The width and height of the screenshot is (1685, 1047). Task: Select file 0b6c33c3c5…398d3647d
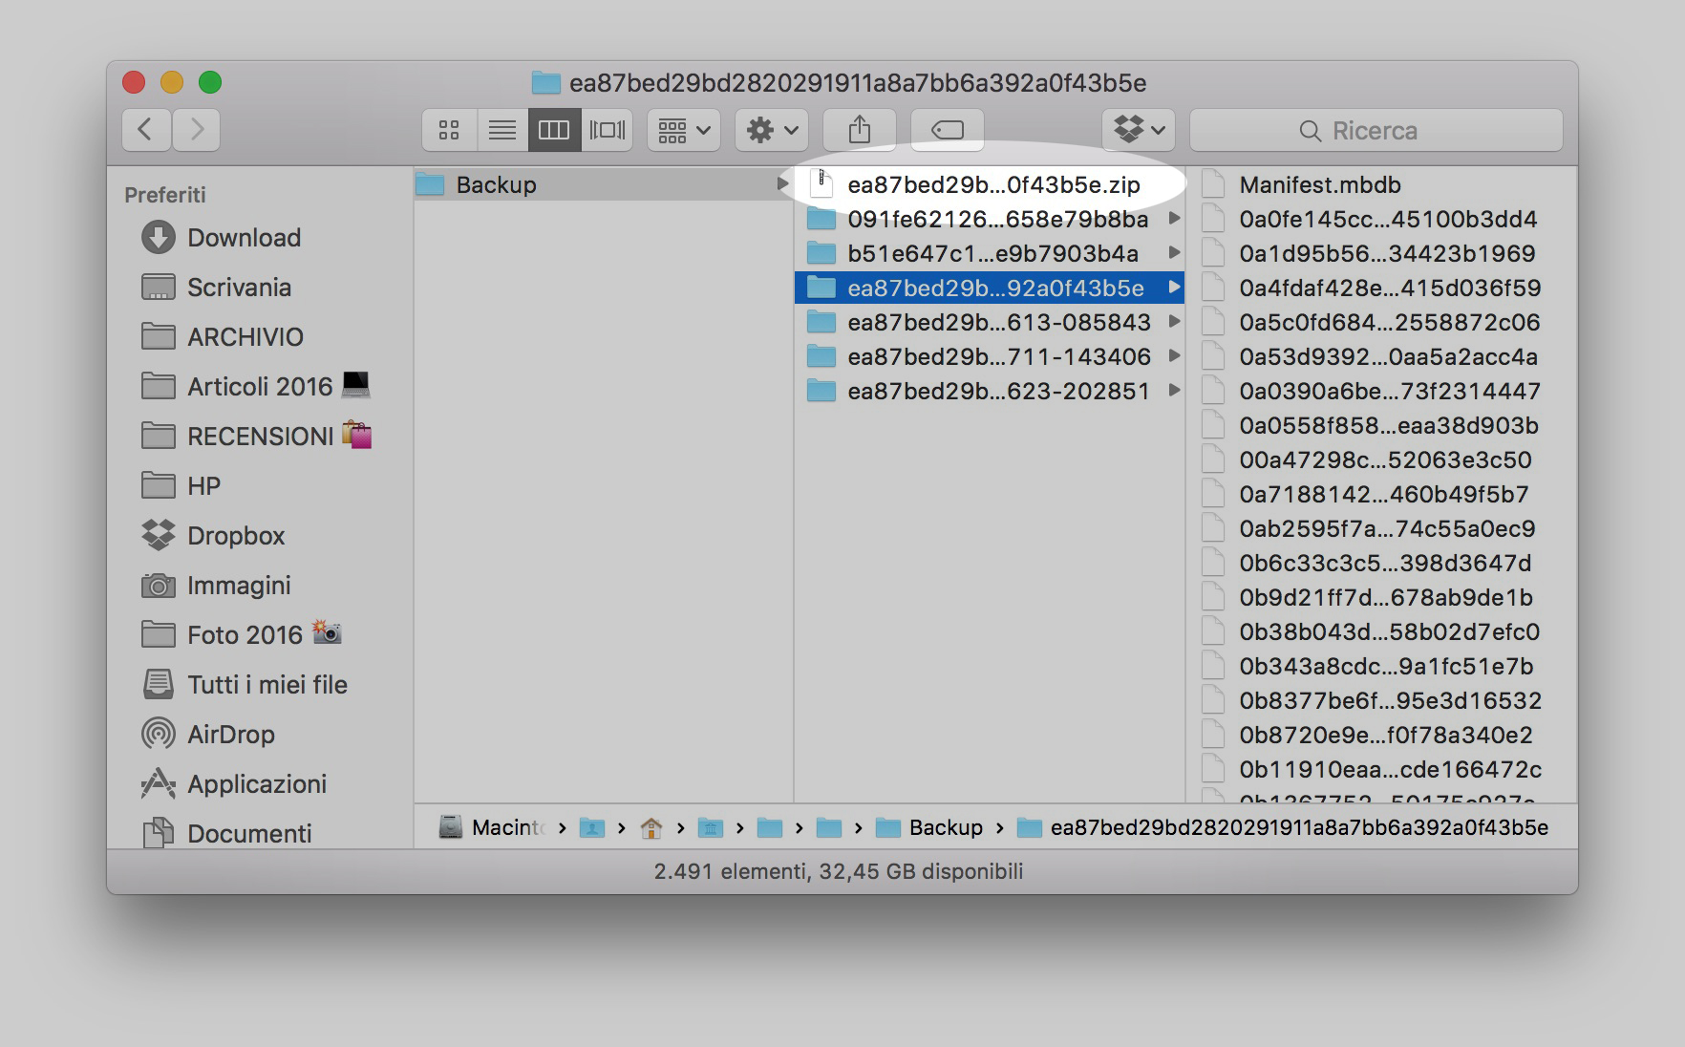point(1381,563)
